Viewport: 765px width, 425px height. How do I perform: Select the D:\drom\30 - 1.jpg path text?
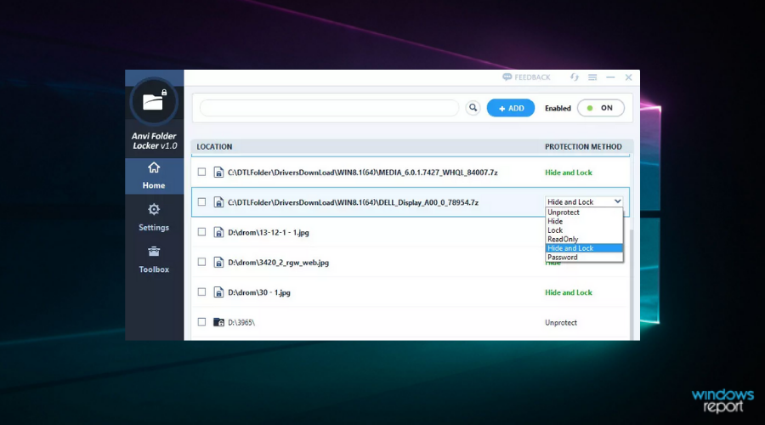(259, 292)
